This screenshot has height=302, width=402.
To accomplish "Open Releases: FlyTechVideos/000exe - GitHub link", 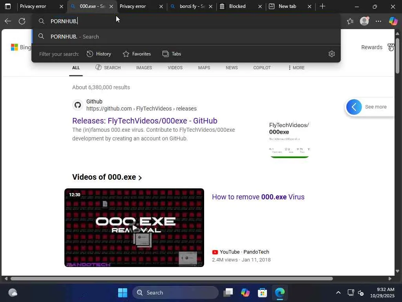I will tap(145, 121).
